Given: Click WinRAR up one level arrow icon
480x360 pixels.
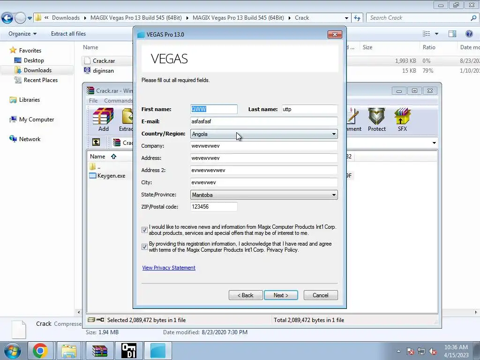Looking at the screenshot, I should point(96,142).
